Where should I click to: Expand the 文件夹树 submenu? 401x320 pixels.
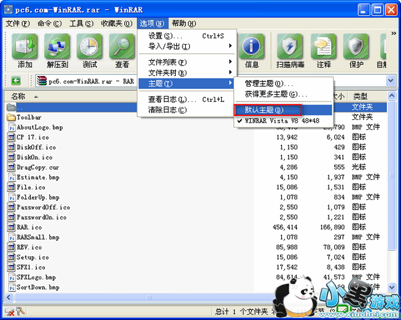click(x=186, y=73)
